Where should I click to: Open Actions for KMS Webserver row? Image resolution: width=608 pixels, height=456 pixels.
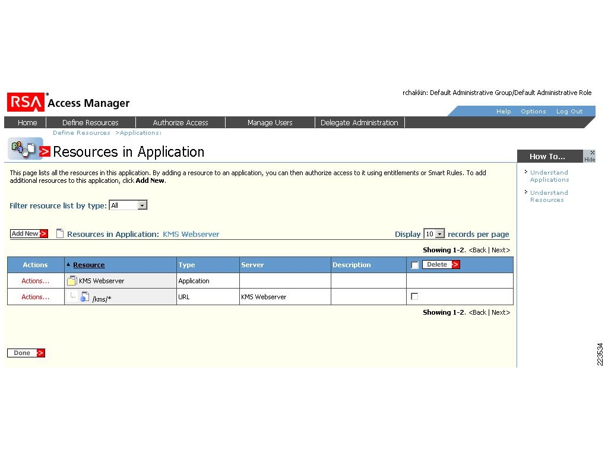click(x=35, y=281)
